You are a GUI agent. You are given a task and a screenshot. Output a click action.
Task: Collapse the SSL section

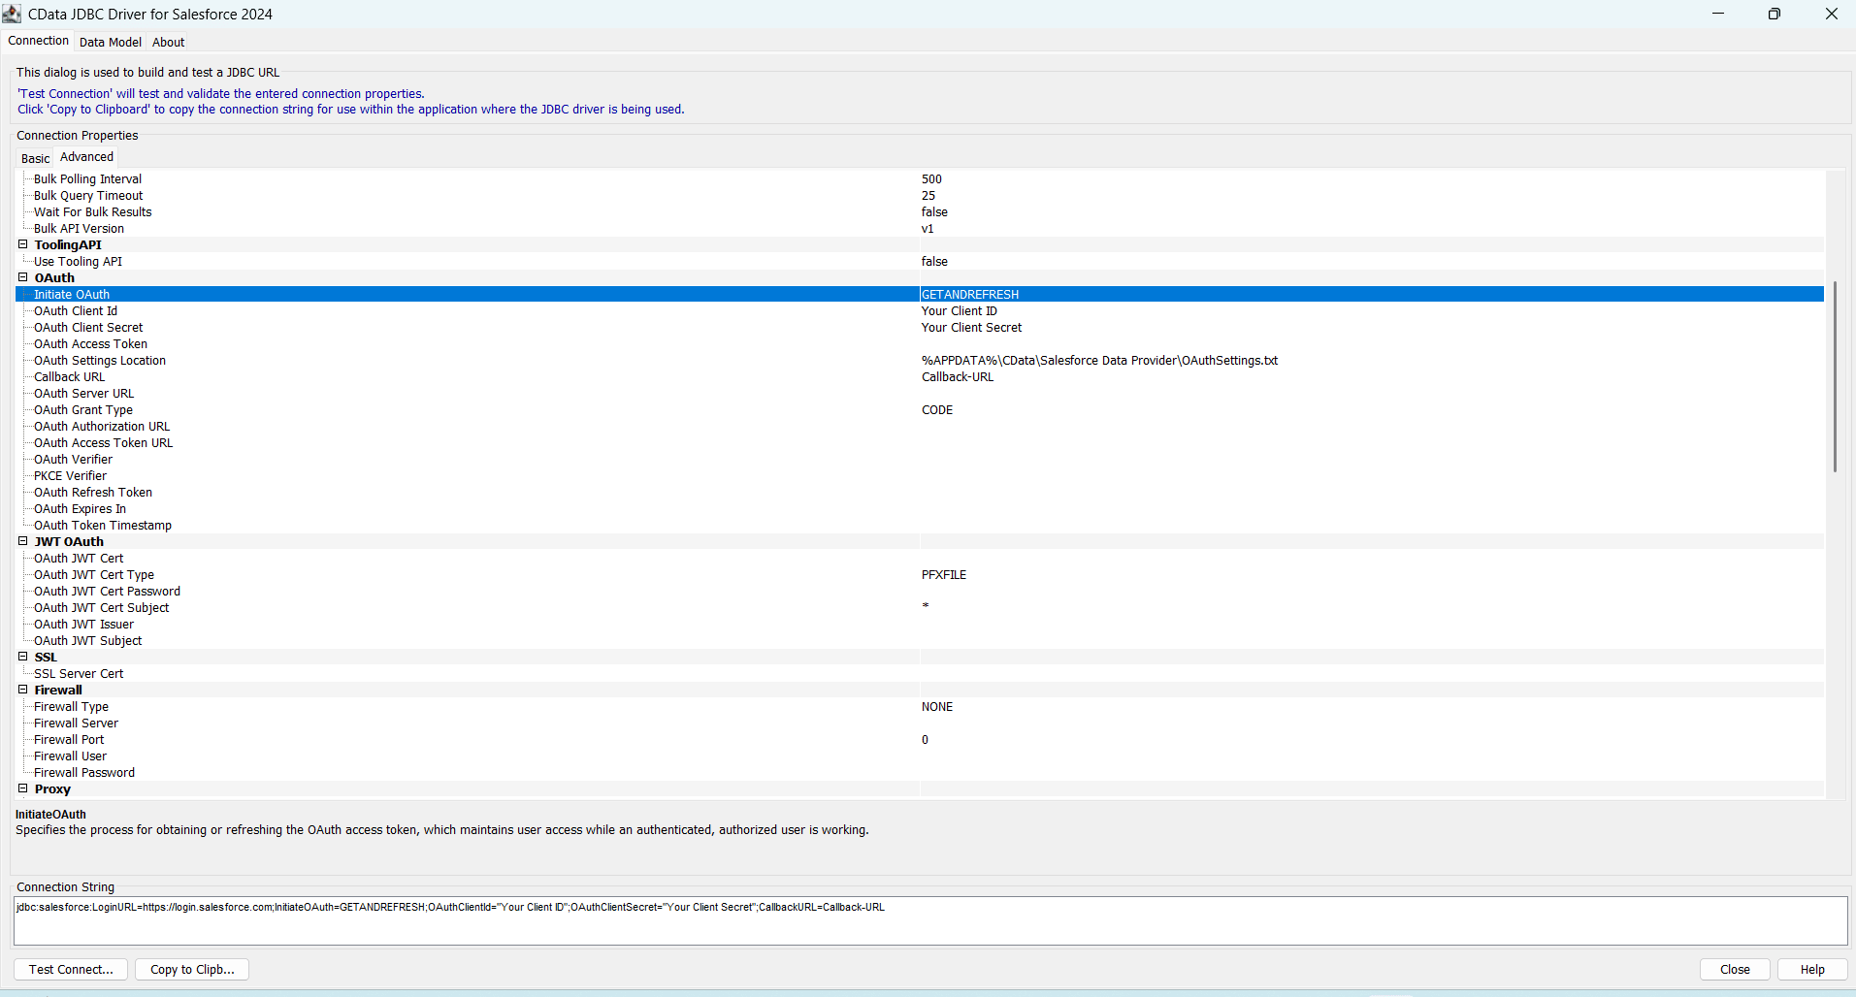click(x=23, y=657)
